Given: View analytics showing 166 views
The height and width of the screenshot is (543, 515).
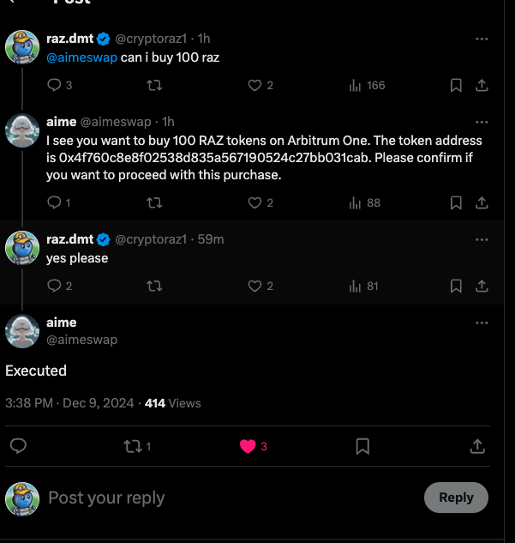Looking at the screenshot, I should pyautogui.click(x=367, y=85).
